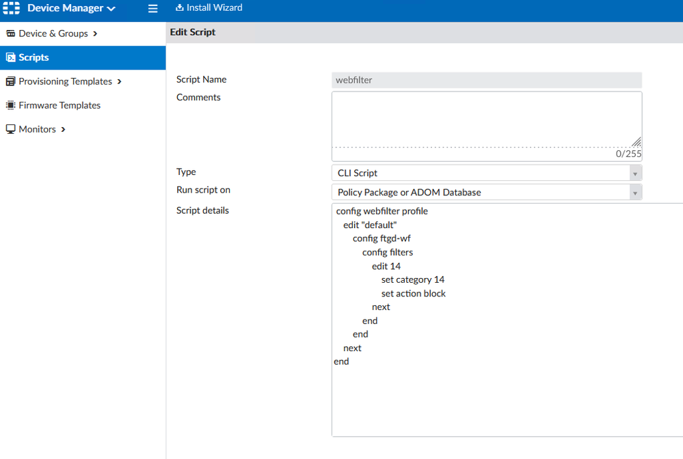Open the Type CLI Script dropdown
683x459 pixels.
[486, 173]
